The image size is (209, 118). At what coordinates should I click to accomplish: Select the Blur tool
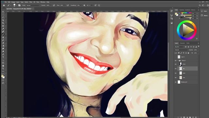point(3,49)
